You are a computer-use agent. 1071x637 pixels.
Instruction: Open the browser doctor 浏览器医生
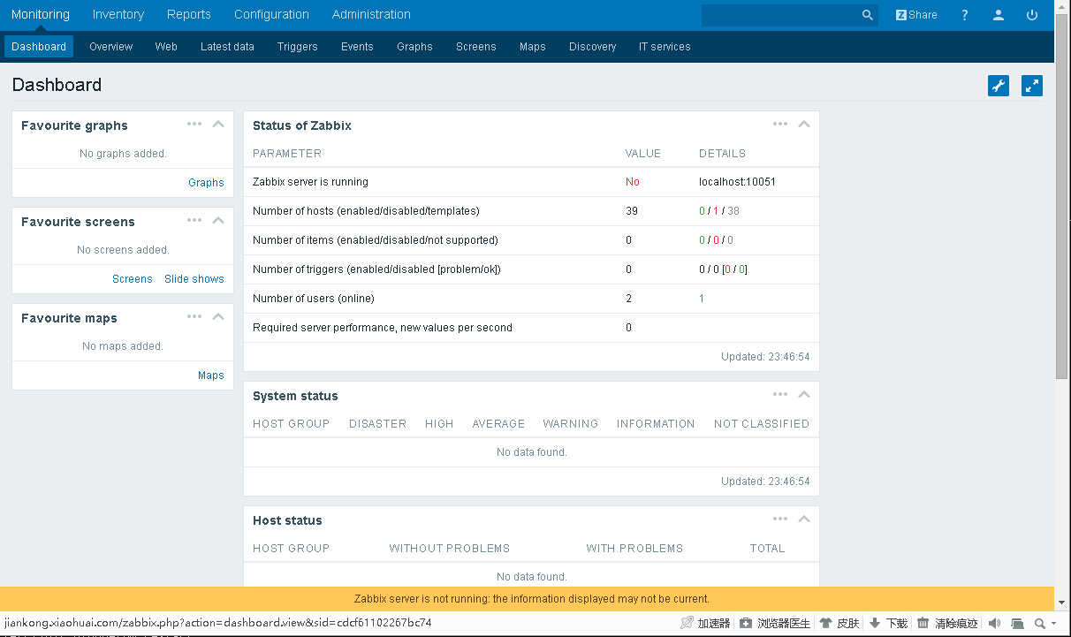click(775, 623)
